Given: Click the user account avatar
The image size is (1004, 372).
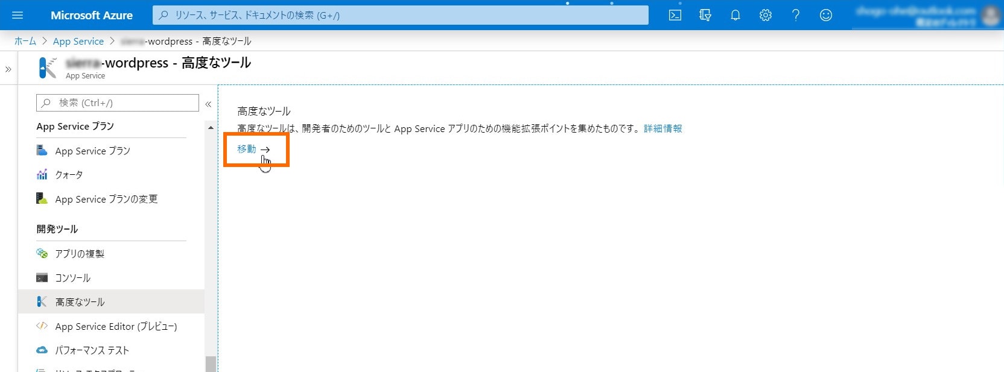Looking at the screenshot, I should (x=990, y=15).
